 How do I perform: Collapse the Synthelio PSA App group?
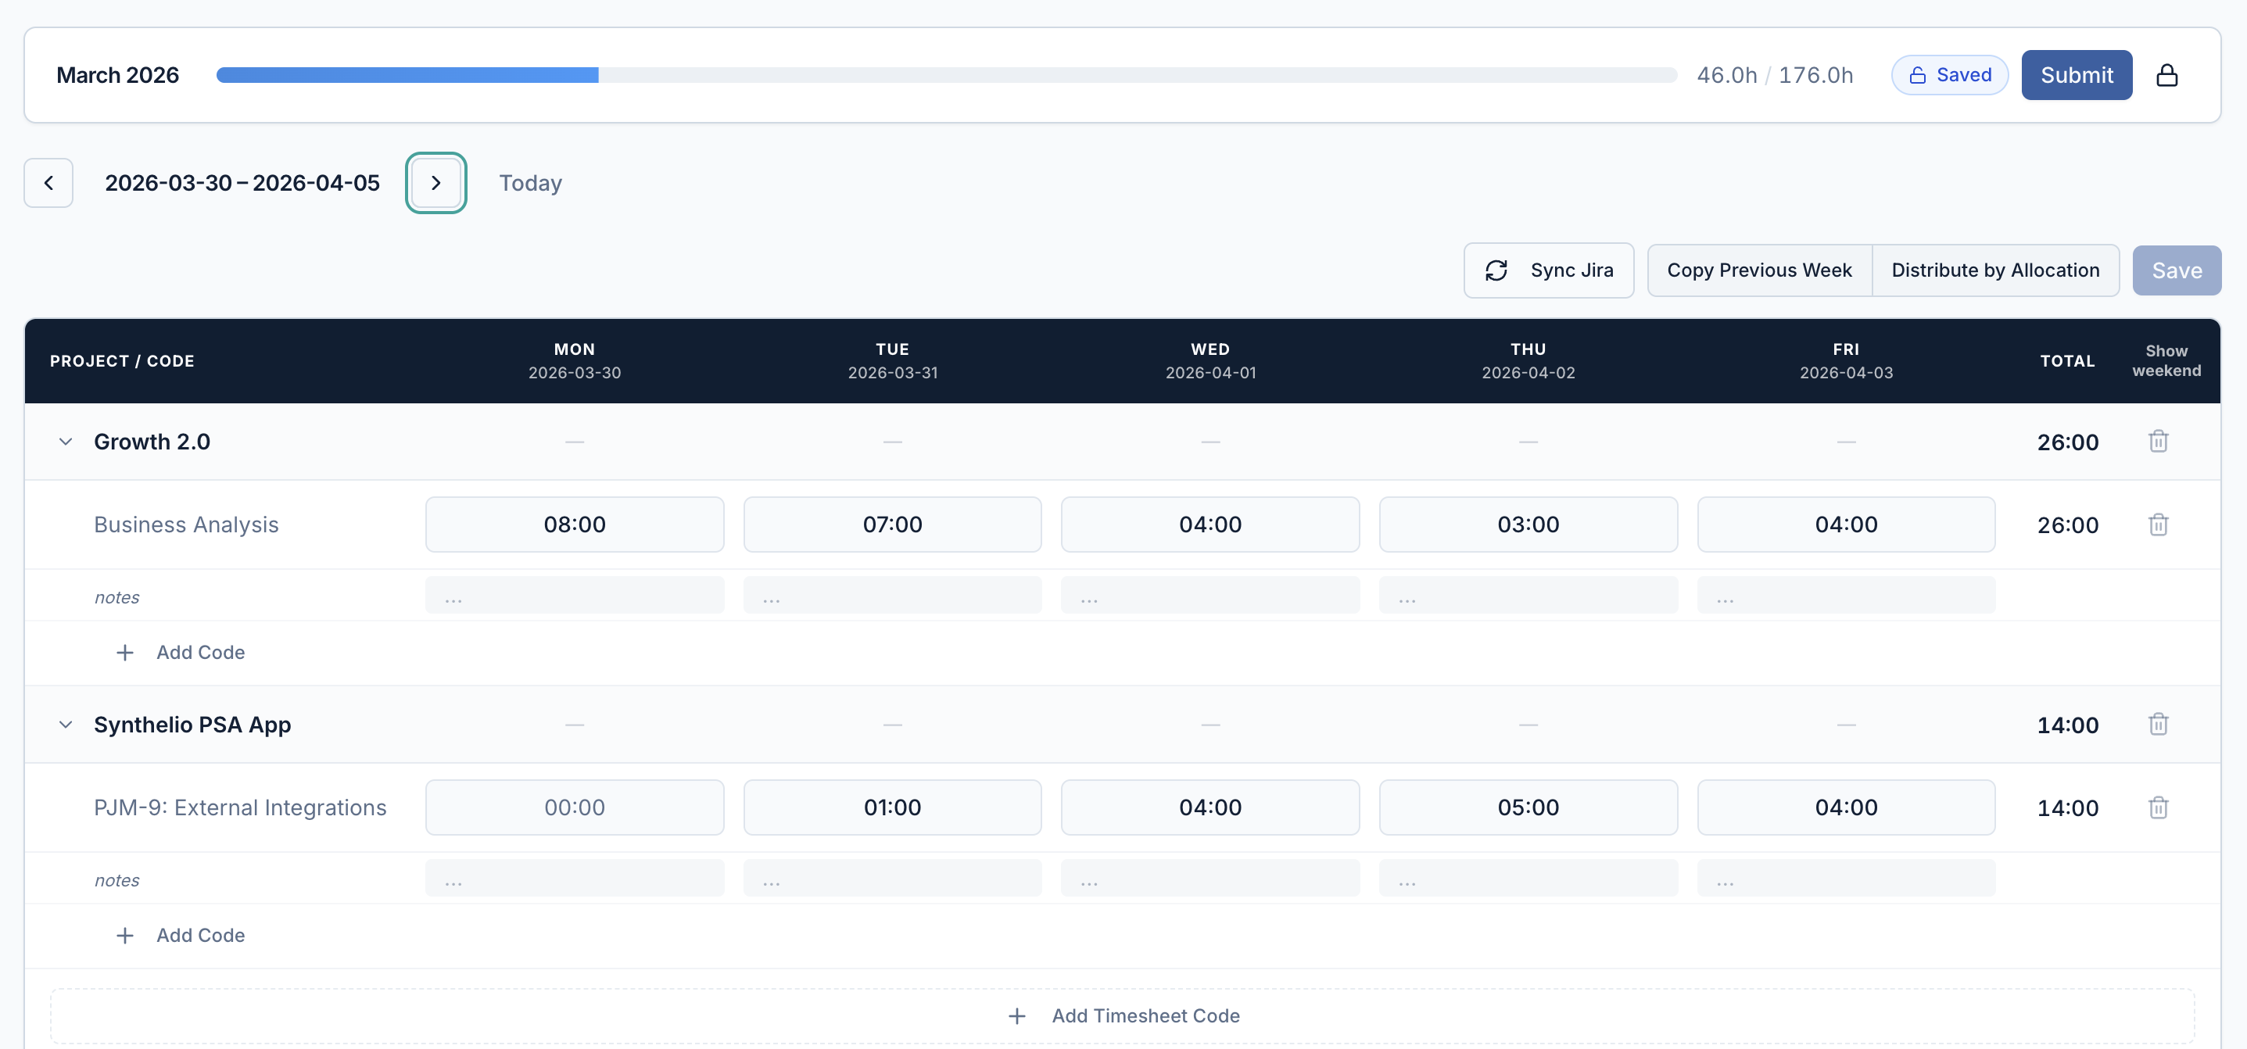pos(66,724)
